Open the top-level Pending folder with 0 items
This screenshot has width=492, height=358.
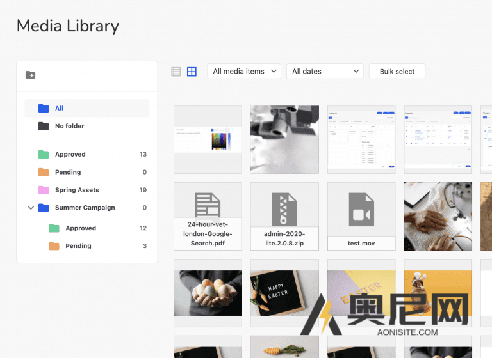tap(87, 172)
